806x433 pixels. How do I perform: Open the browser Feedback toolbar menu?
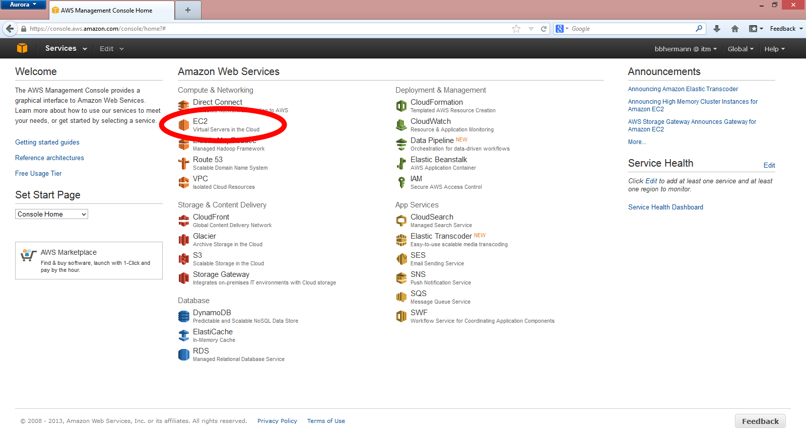[x=786, y=29]
